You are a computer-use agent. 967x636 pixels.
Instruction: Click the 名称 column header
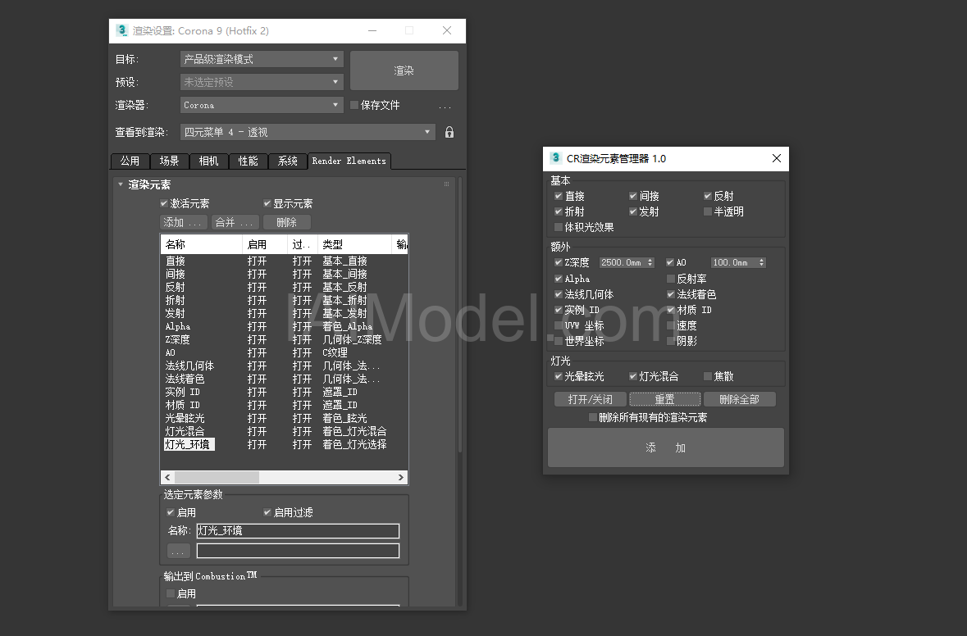point(202,245)
